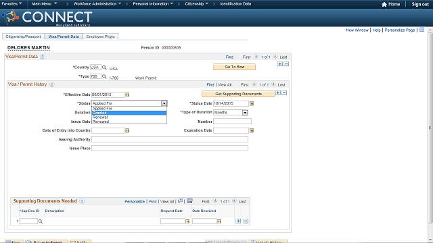Add a new Visa/Permit Data row

point(280,64)
